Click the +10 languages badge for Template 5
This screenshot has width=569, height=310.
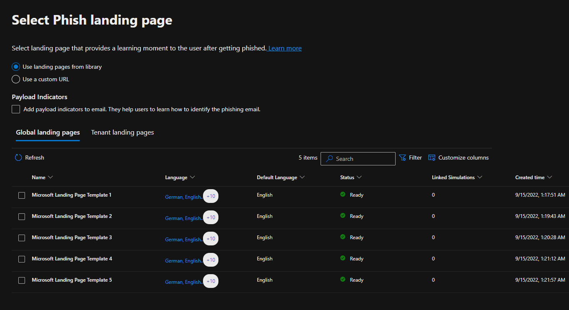pyautogui.click(x=211, y=281)
